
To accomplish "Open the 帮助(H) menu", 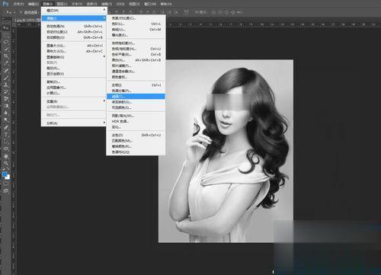I will coord(166,4).
